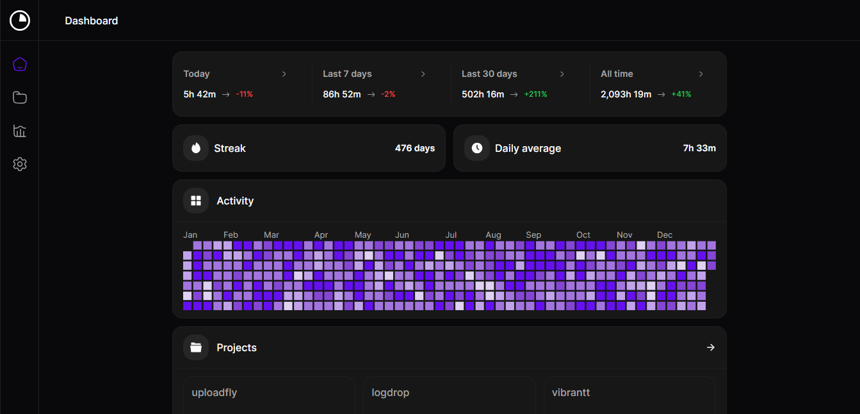
Task: Click the Dec month label in heatmap
Action: (665, 235)
